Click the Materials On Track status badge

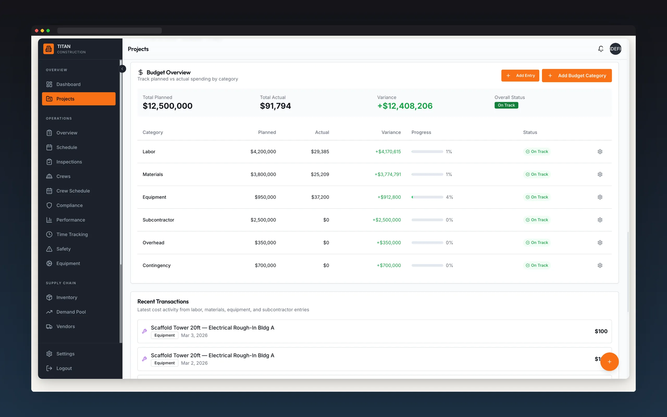point(537,174)
